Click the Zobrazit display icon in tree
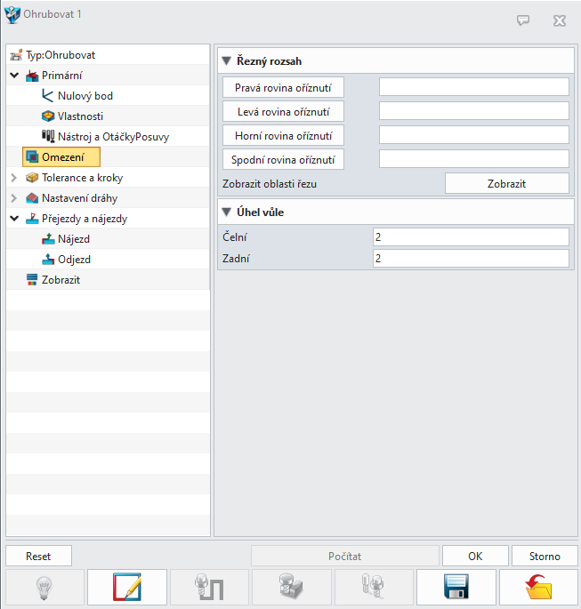Screen dimensions: 581x609 32,280
